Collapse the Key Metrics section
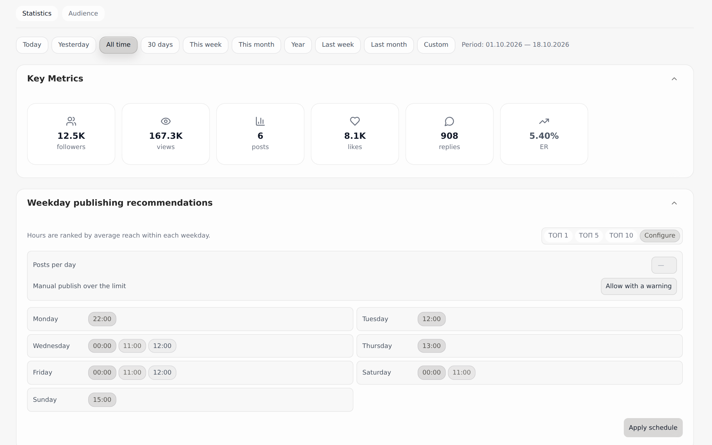The width and height of the screenshot is (712, 445). pos(674,79)
